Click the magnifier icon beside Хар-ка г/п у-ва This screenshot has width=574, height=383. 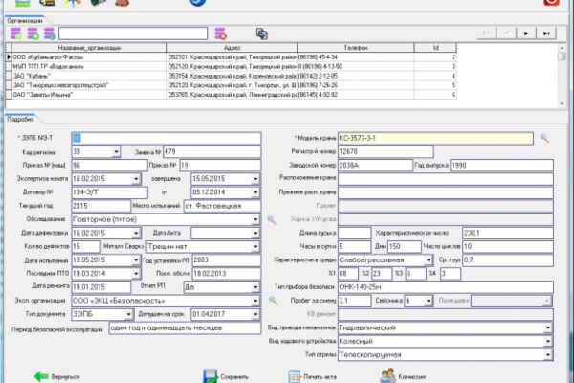272,220
